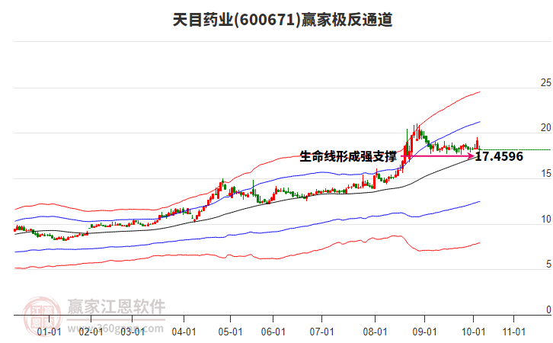
Task: Click the 生命线形成强支撑 annotation text
Action: (348, 156)
